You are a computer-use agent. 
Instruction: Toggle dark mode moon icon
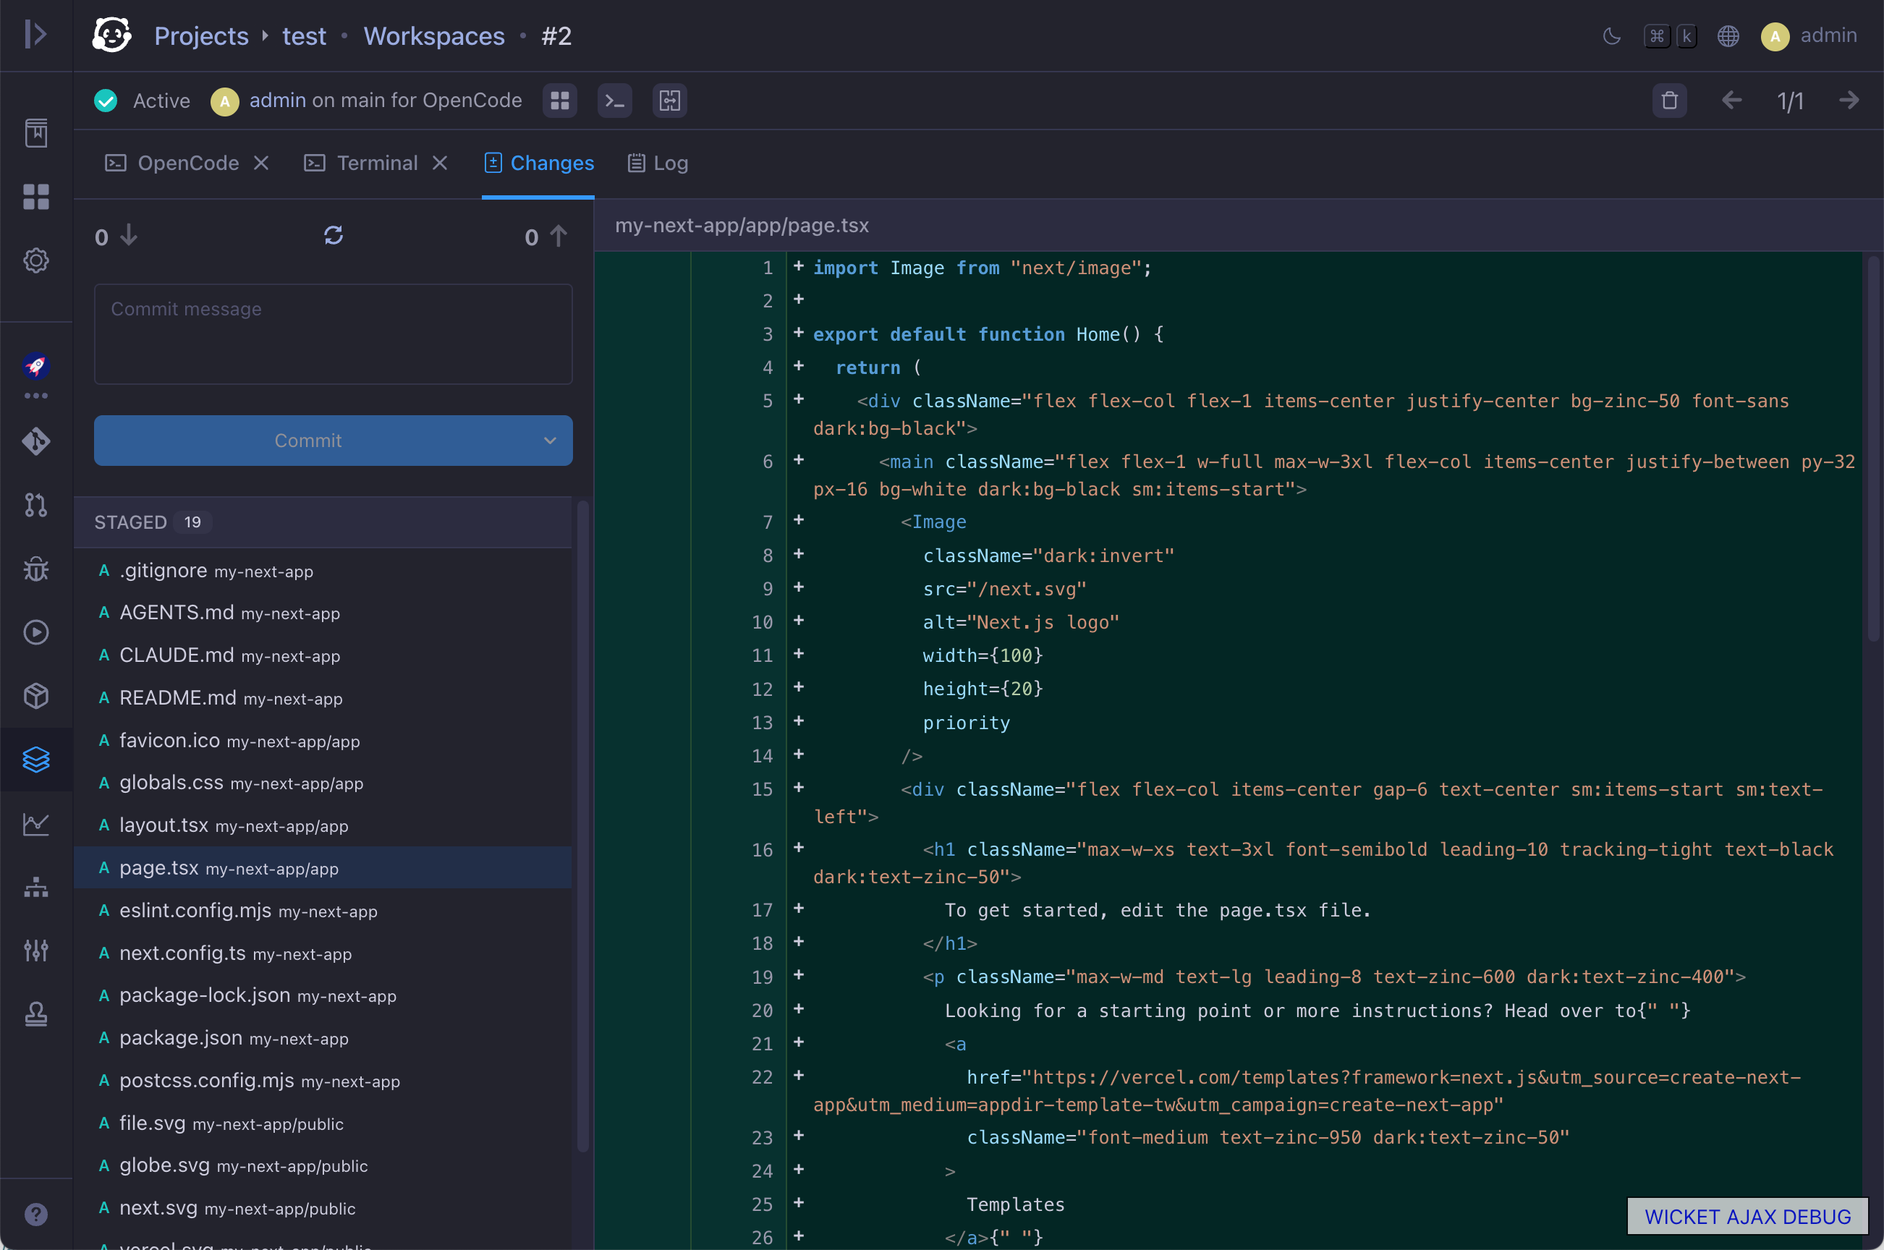(x=1611, y=36)
